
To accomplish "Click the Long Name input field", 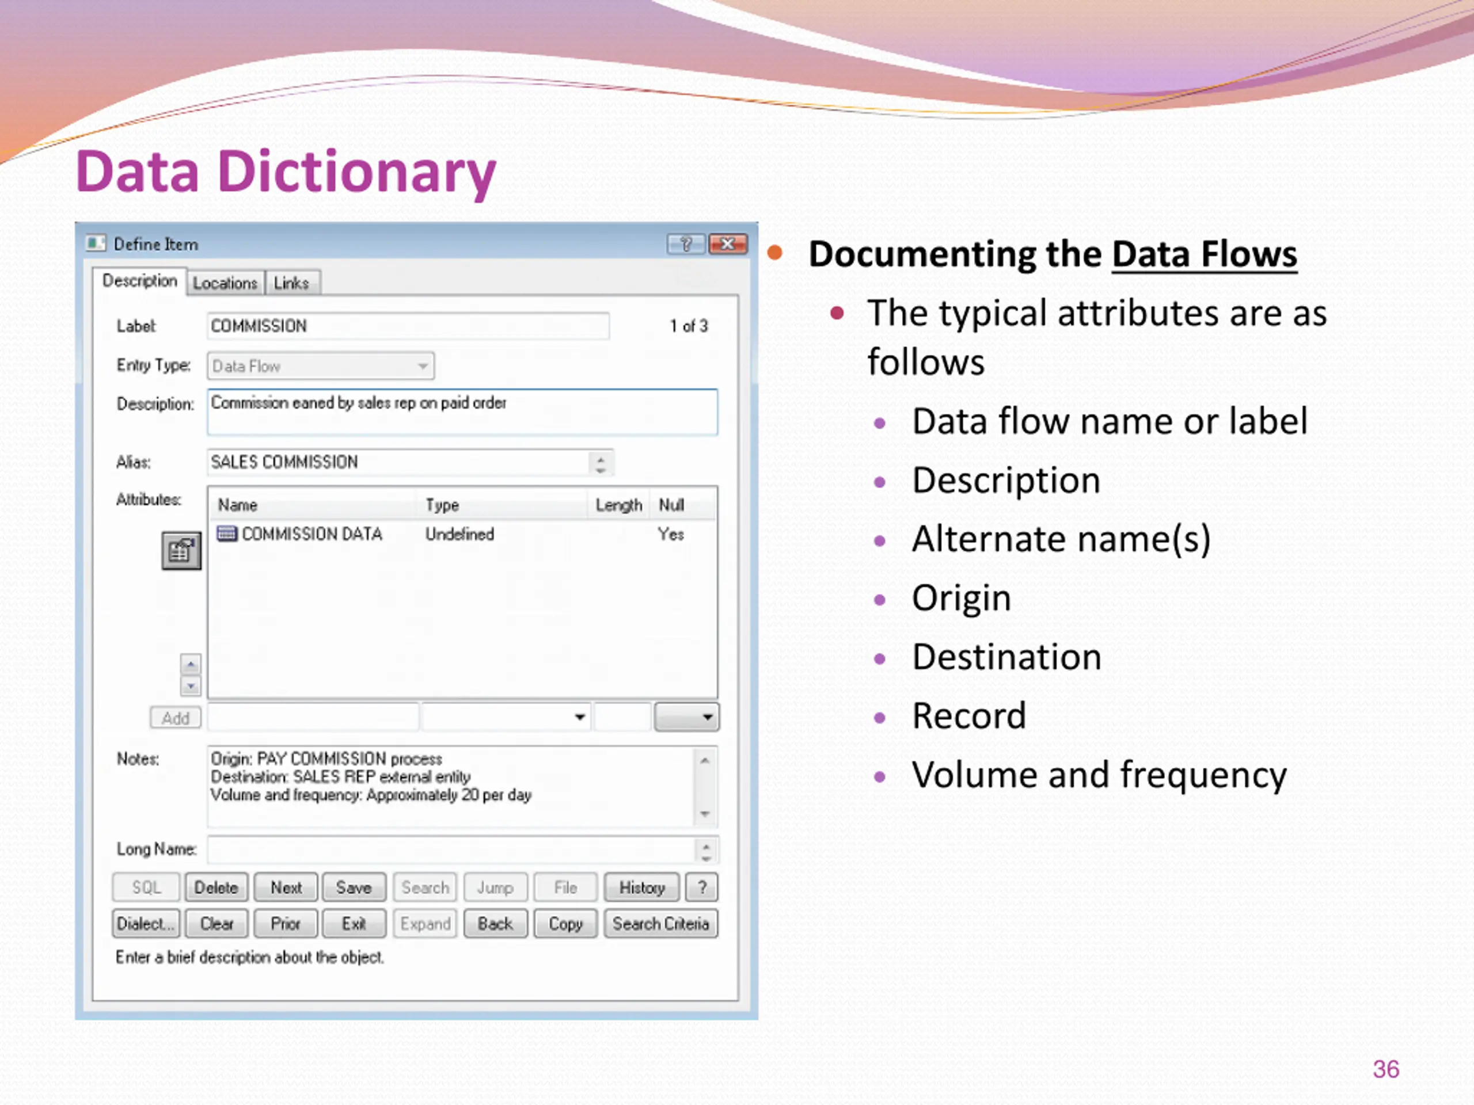I will click(x=451, y=850).
